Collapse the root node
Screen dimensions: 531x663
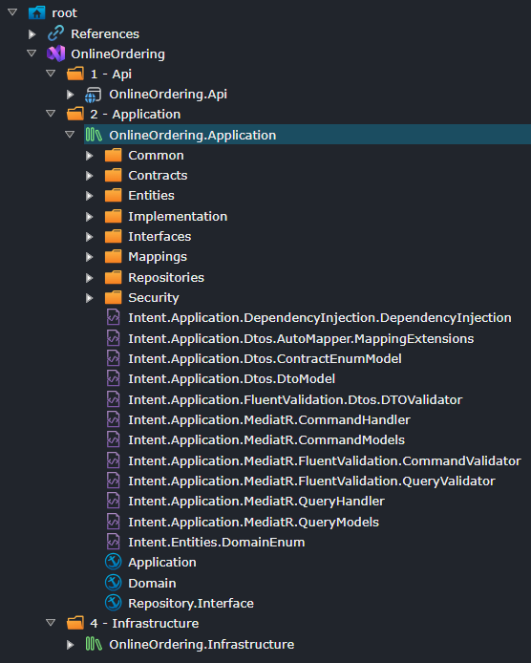pyautogui.click(x=12, y=12)
